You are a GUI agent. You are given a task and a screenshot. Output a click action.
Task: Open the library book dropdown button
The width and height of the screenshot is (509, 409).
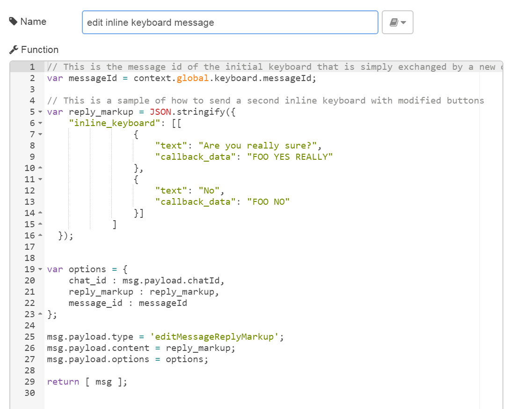pos(397,22)
